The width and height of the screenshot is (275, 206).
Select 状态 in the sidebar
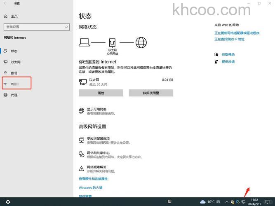click(x=14, y=51)
